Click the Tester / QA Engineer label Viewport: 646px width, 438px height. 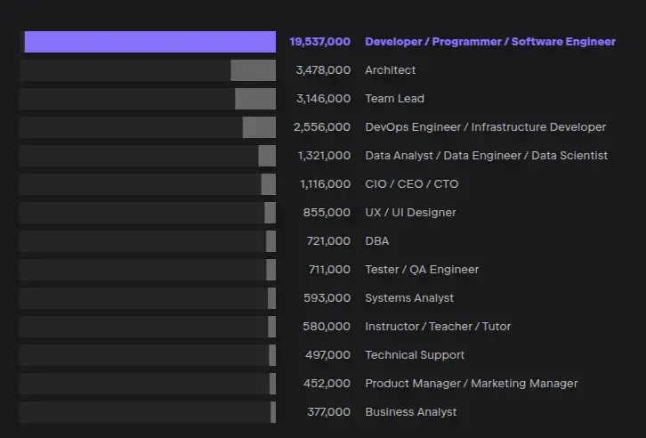(x=422, y=270)
